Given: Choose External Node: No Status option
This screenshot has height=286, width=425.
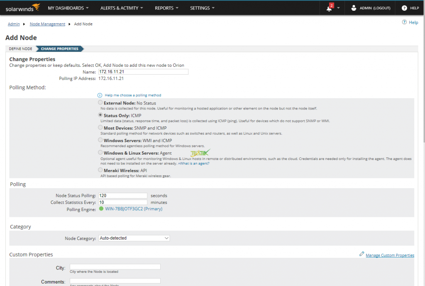Looking at the screenshot, I should coord(100,102).
